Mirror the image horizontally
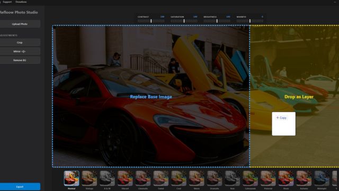This screenshot has width=339, height=191. 20,51
